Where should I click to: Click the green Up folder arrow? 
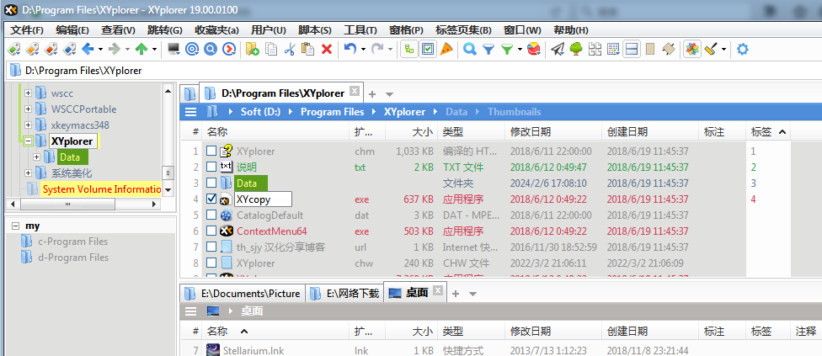point(141,49)
